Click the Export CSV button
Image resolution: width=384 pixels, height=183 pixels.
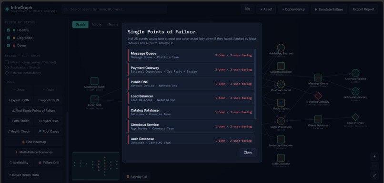coord(48,121)
